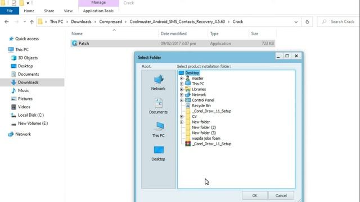This screenshot has width=360, height=202.
Task: Expand the master node in folder tree
Action: [x=182, y=79]
